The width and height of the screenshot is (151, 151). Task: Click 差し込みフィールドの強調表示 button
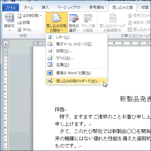pos(112,23)
